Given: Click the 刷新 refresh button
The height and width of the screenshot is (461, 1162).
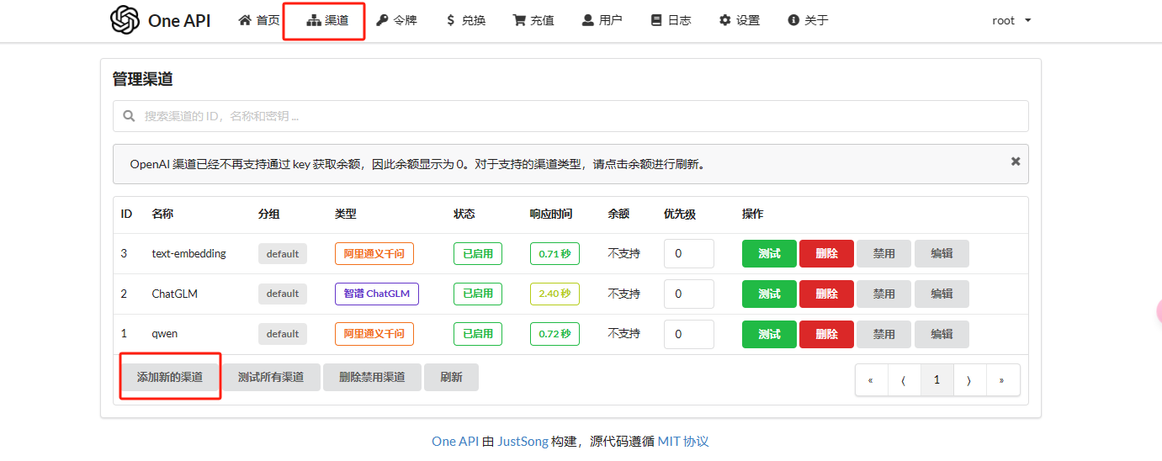Looking at the screenshot, I should (451, 377).
